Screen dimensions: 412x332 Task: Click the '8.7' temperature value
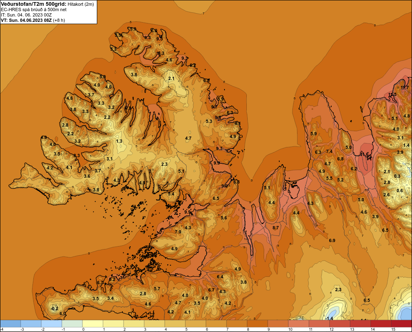point(276,228)
